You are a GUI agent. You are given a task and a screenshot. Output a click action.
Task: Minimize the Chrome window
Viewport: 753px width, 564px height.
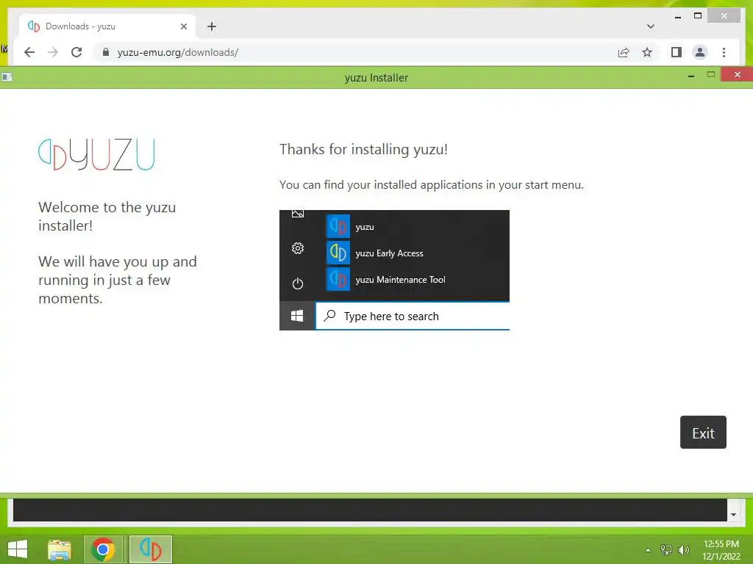(677, 17)
